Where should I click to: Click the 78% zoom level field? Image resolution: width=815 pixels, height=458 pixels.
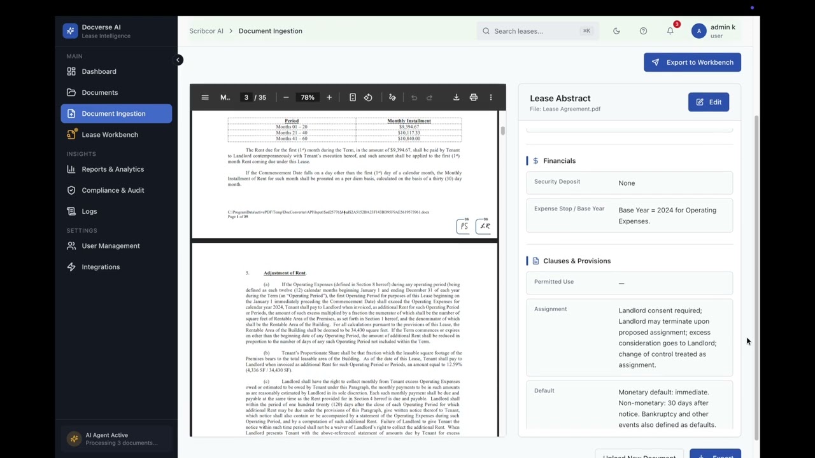pos(308,97)
